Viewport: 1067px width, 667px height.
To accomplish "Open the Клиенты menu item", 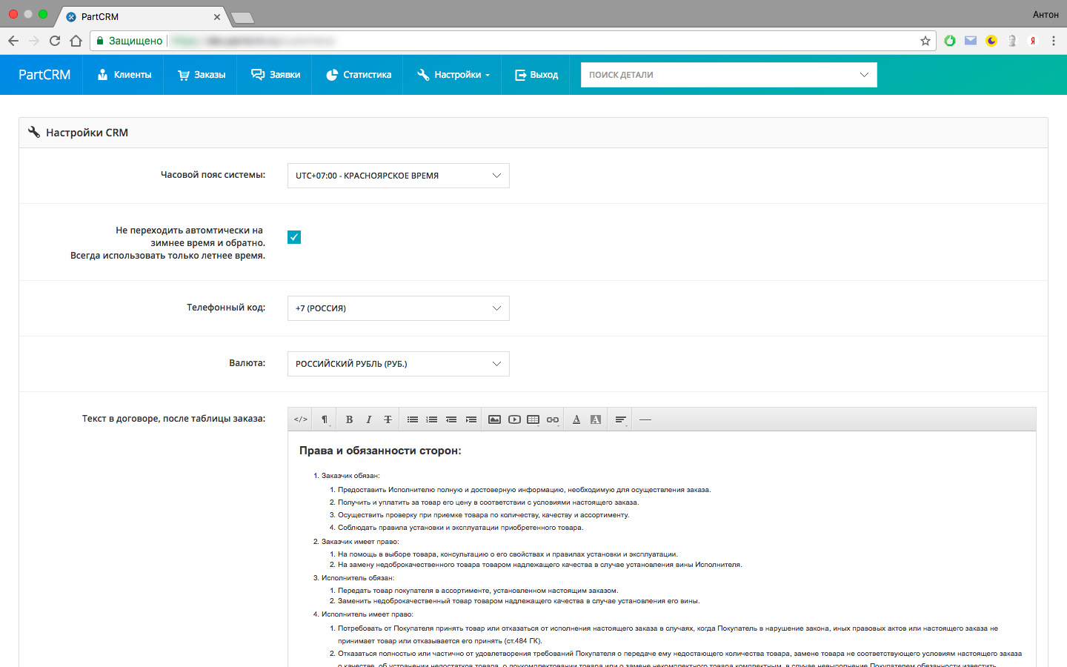I will [x=124, y=75].
